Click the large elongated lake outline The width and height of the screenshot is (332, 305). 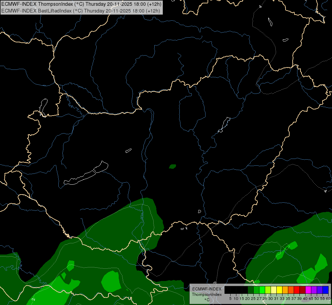86,173
